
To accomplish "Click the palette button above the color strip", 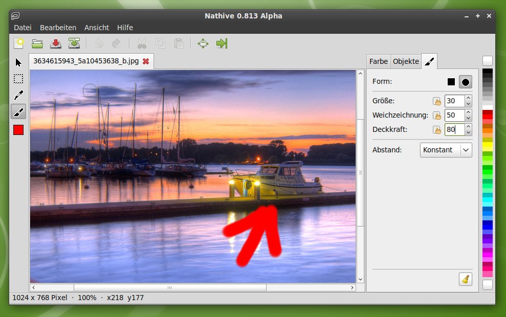I will pos(487,61).
